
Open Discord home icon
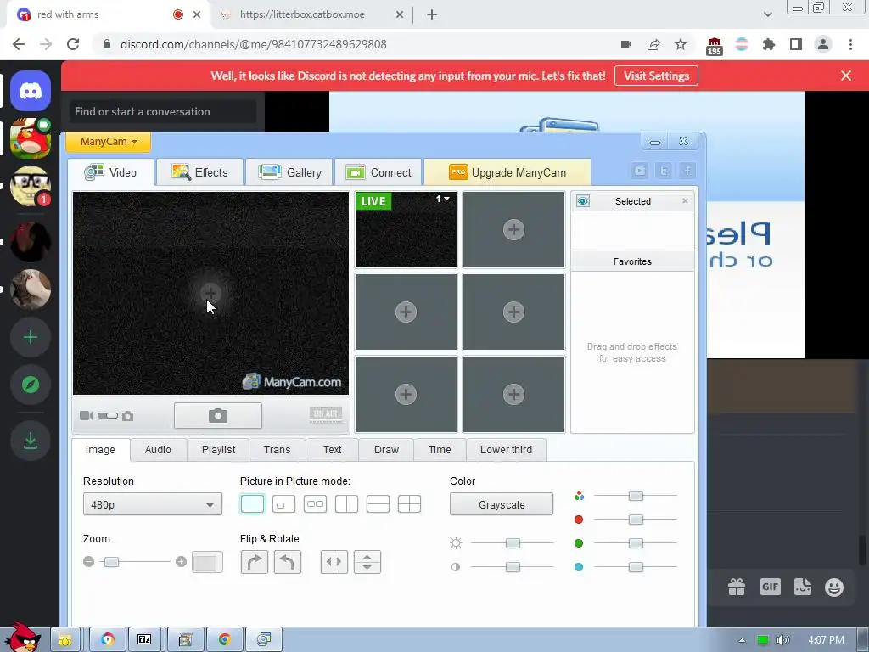31,91
